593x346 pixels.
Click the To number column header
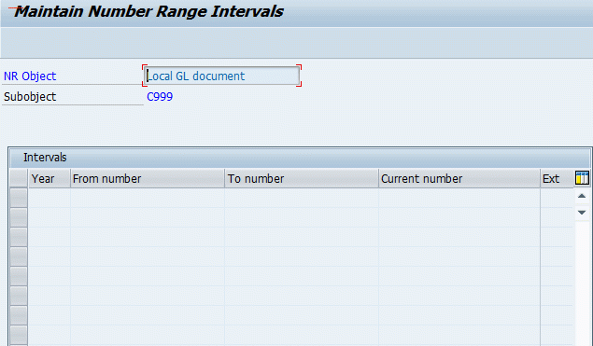click(302, 178)
